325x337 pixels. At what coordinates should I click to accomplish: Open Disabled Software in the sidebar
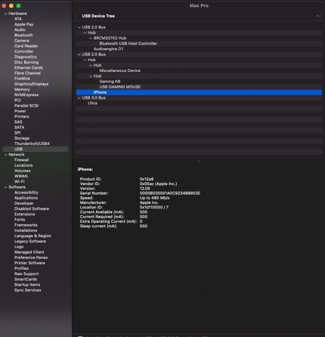(31, 208)
